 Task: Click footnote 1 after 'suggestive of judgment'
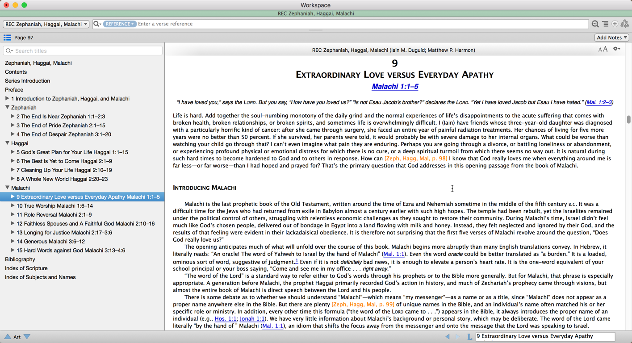point(296,260)
